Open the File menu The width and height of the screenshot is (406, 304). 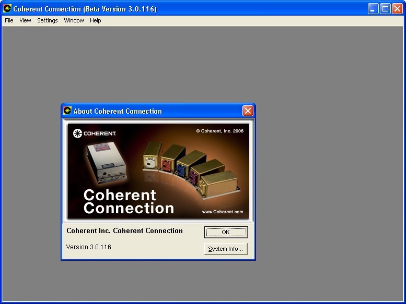click(x=9, y=20)
